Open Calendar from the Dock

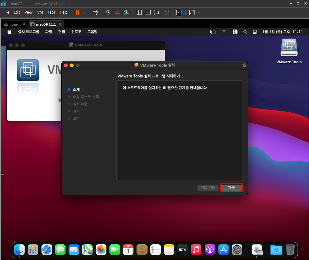click(128, 249)
